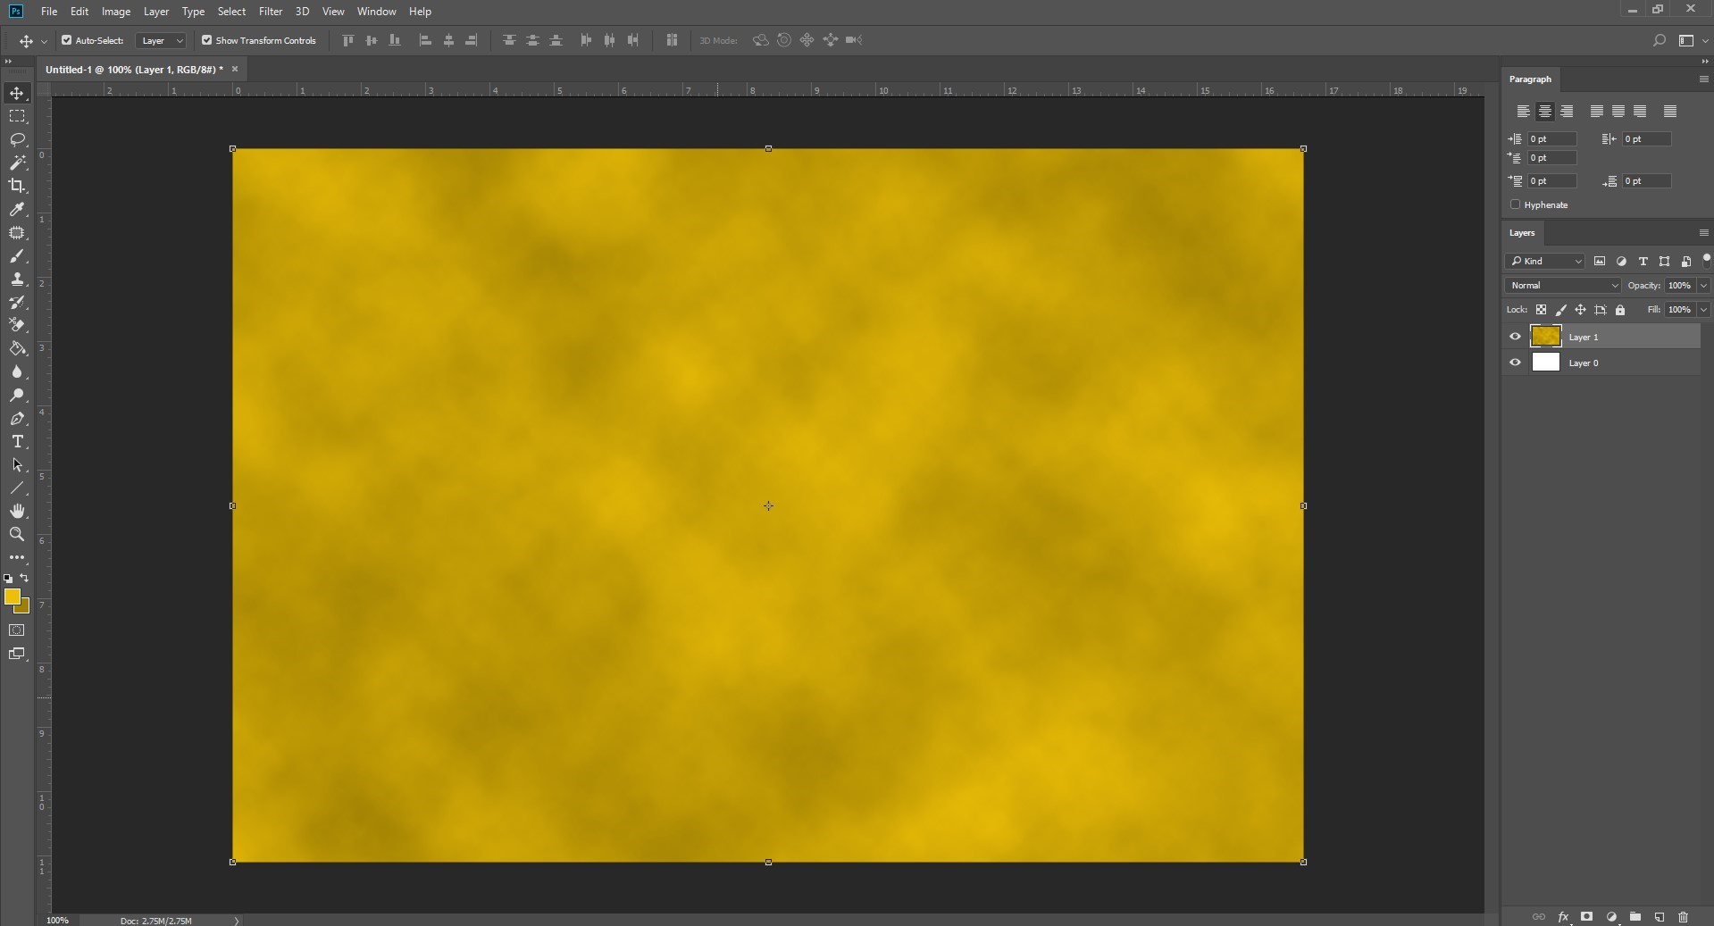Click the zoom level 100% field

[57, 920]
